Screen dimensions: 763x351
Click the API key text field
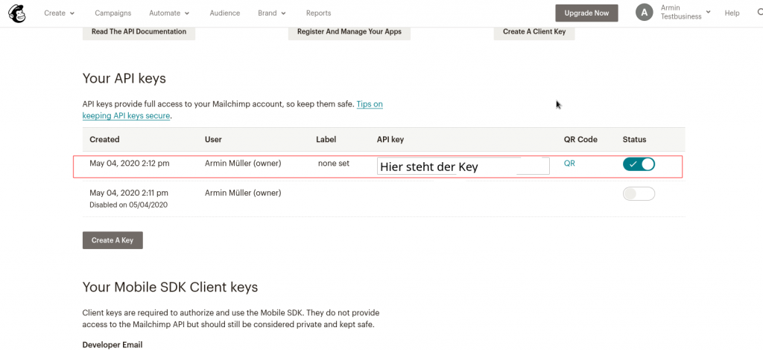pyautogui.click(x=463, y=166)
